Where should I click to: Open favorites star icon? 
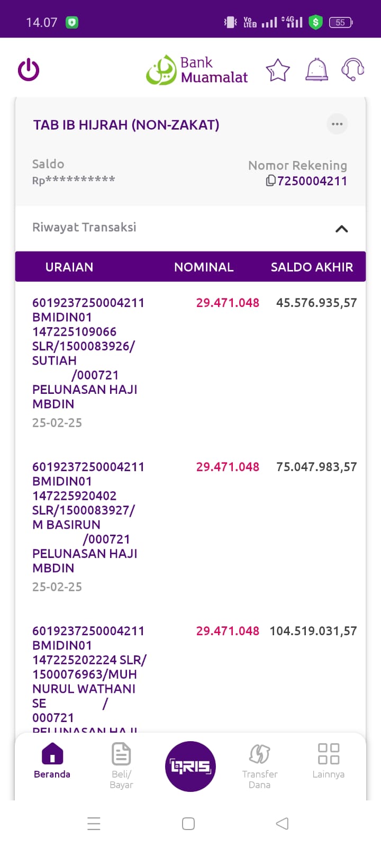point(278,70)
